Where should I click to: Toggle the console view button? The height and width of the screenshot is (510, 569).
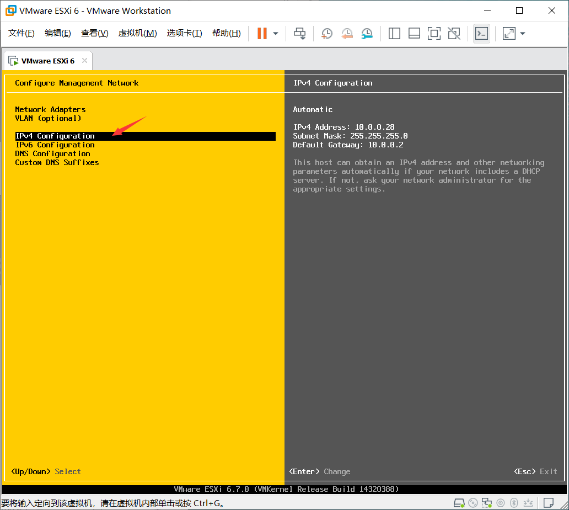click(481, 34)
